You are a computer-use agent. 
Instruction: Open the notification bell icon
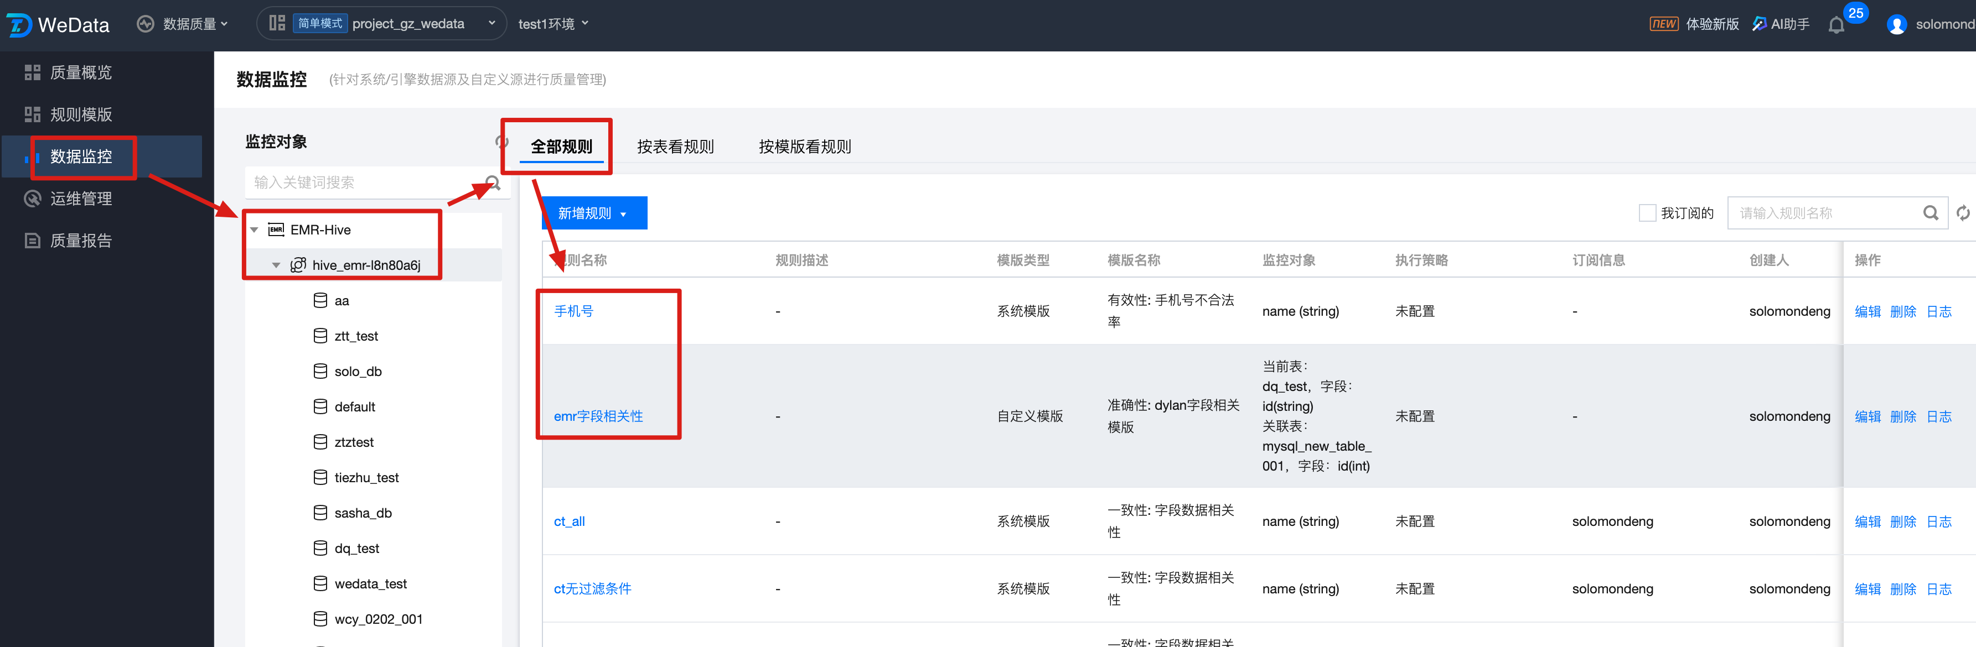[x=1835, y=25]
